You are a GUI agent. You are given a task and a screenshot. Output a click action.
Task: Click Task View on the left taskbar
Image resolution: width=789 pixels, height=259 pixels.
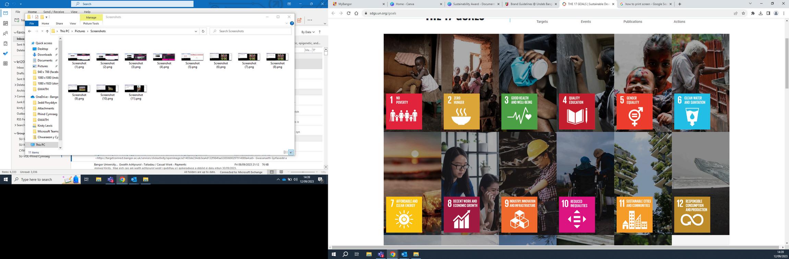(x=86, y=180)
